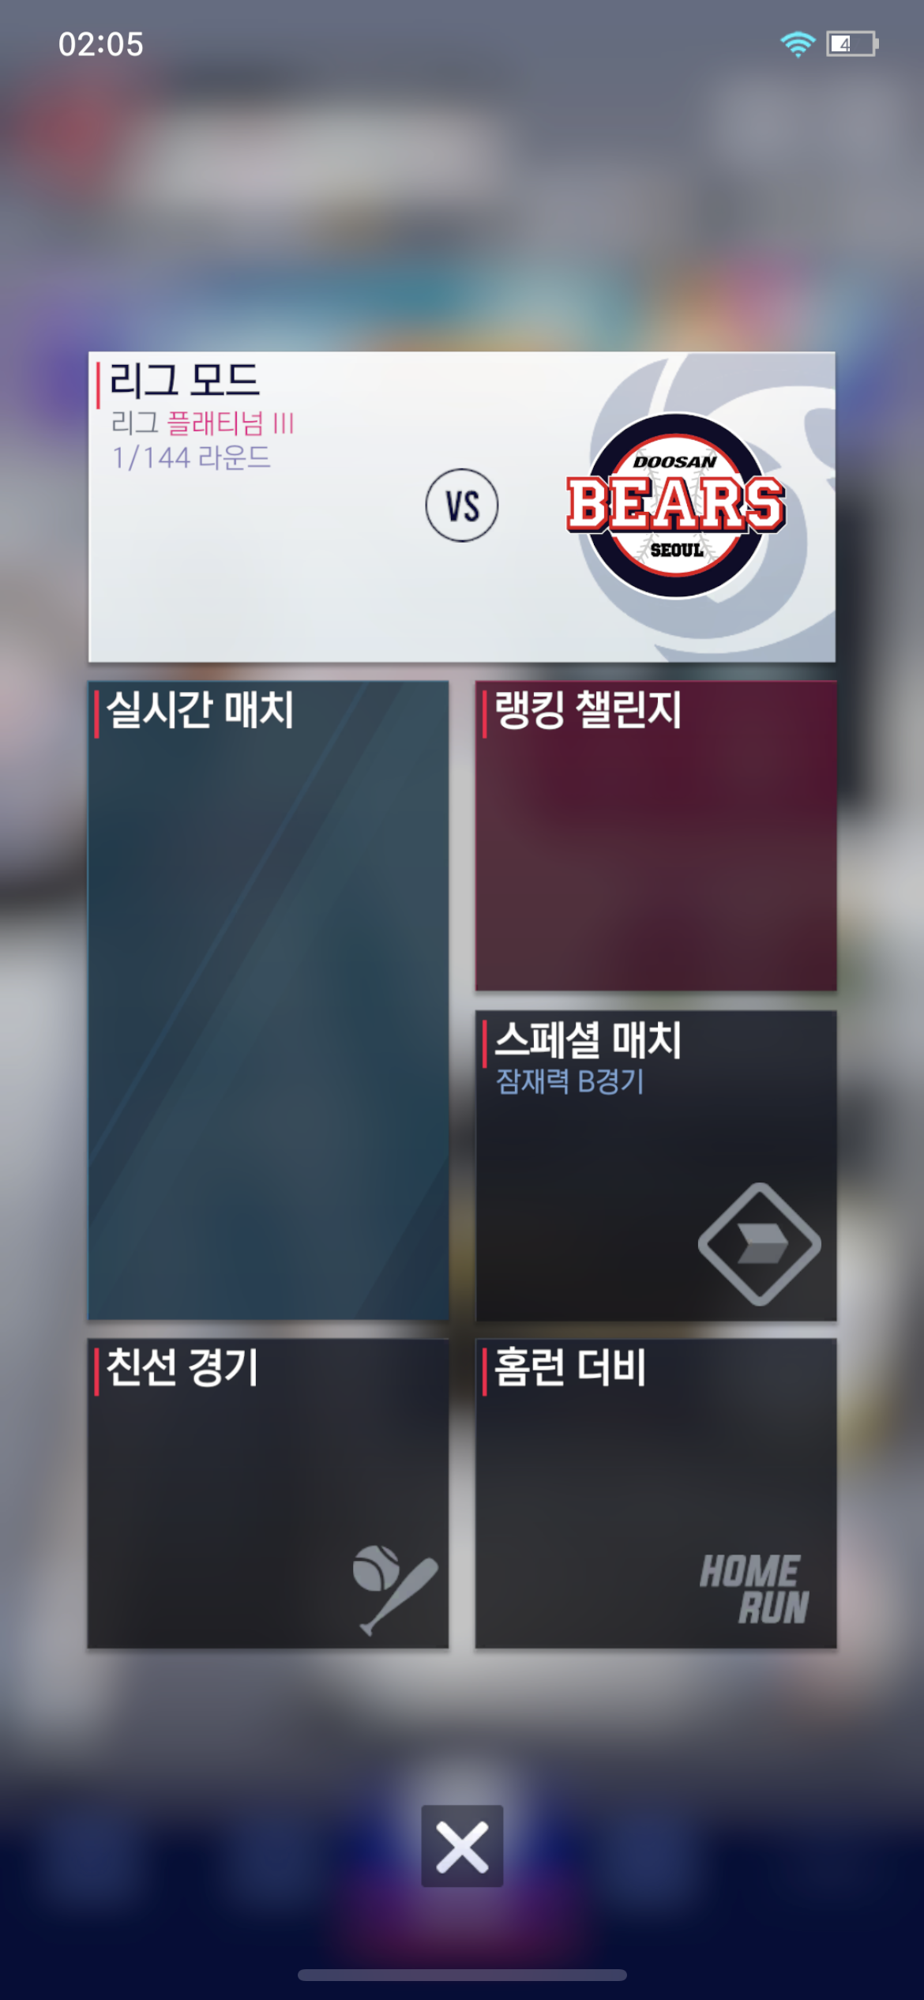Tap the 리그 모드 heading text
The image size is (924, 2000).
184,381
